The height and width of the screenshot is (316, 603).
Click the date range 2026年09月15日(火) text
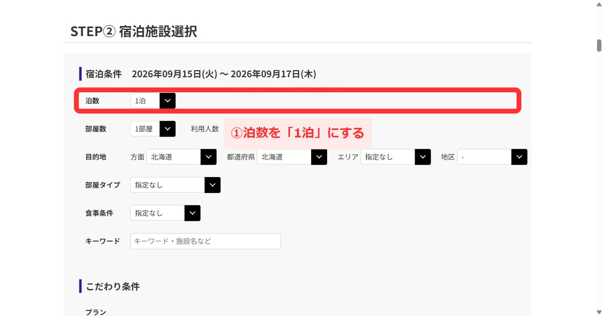[174, 74]
